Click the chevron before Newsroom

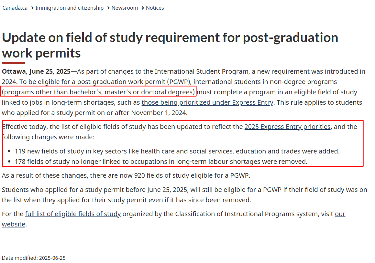(x=108, y=8)
